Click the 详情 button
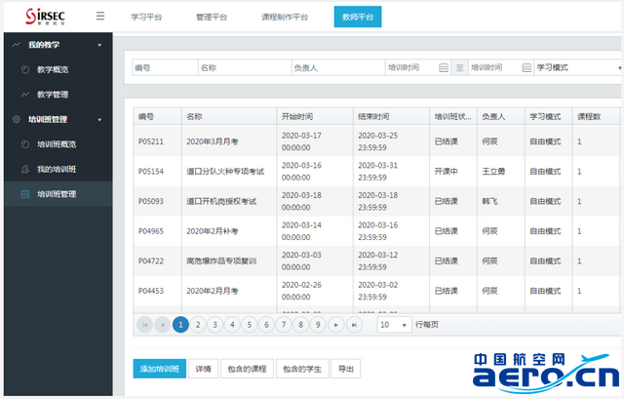Image resolution: width=624 pixels, height=399 pixels. [204, 369]
